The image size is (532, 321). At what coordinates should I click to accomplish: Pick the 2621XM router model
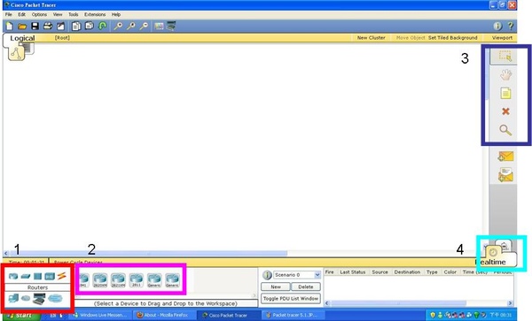coord(118,280)
